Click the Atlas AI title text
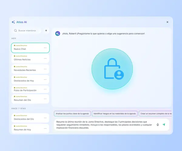182x151 pixels. (22, 22)
